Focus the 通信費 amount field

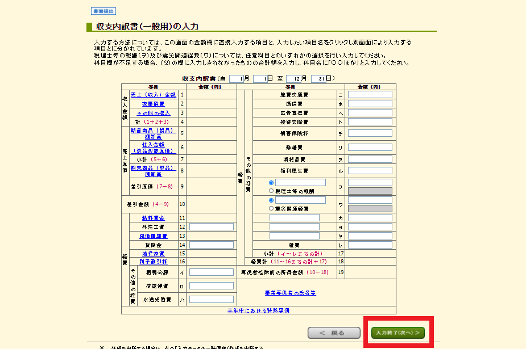point(370,104)
